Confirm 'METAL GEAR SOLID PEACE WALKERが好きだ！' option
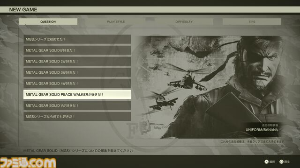Screen dimensions: 300x168 pos(77,94)
